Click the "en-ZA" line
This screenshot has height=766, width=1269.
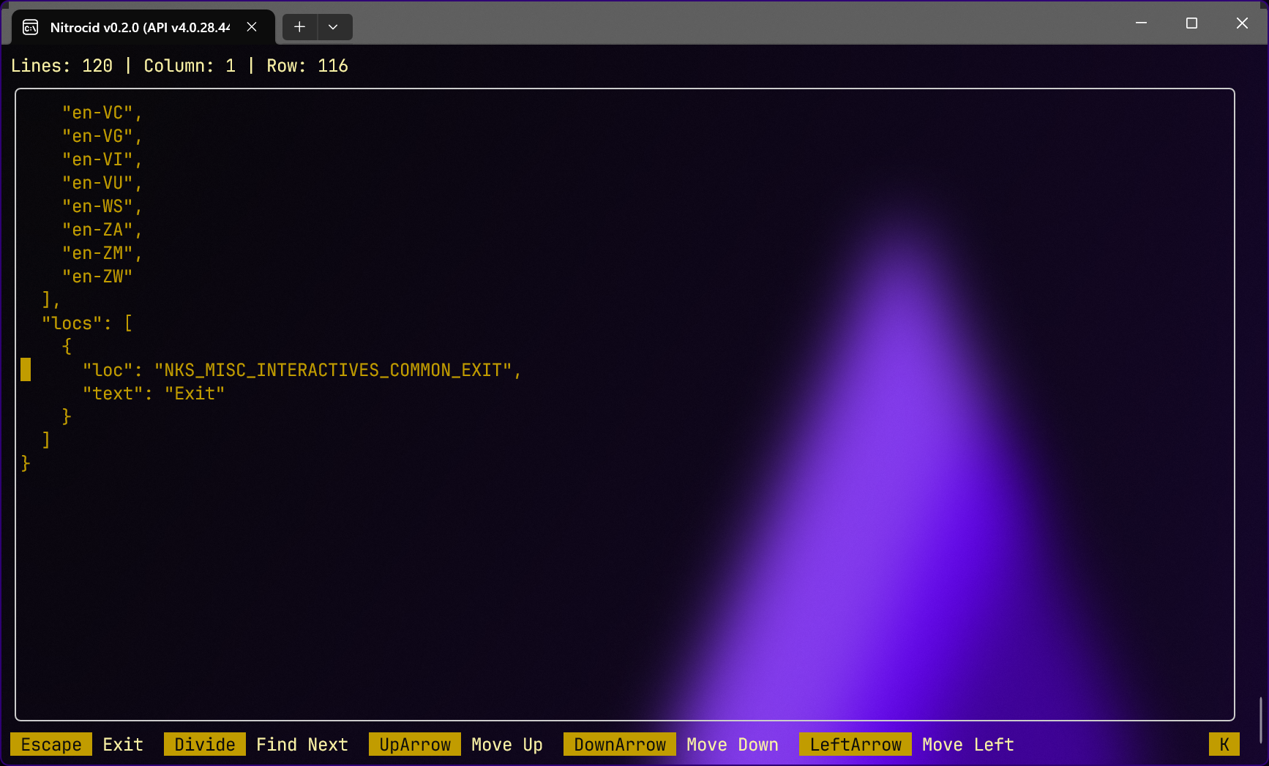(x=102, y=230)
